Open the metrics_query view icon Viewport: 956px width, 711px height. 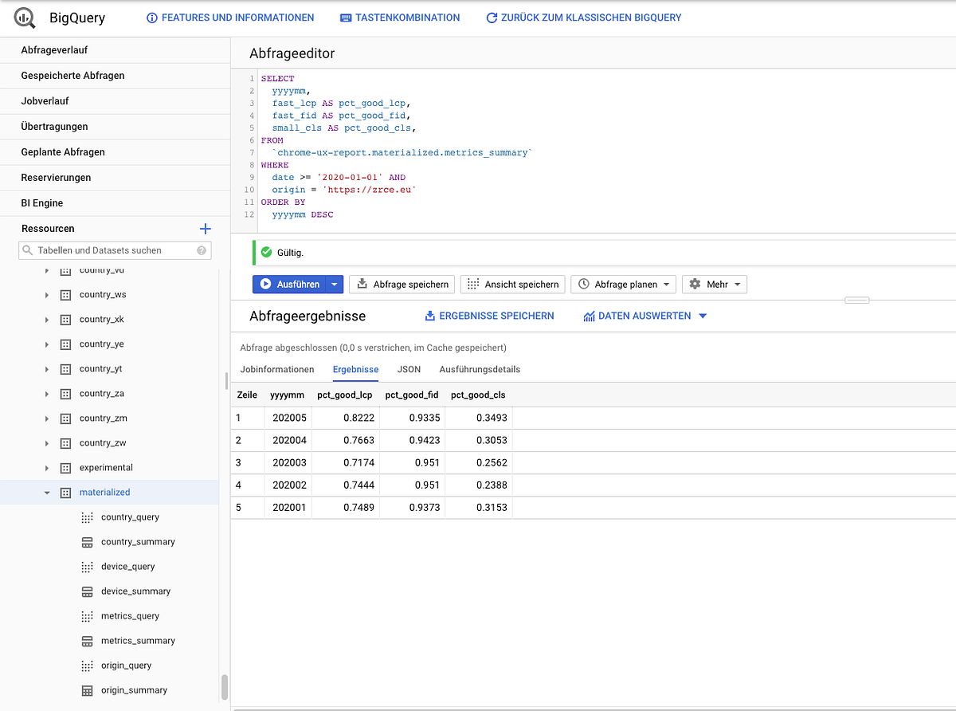pos(88,616)
